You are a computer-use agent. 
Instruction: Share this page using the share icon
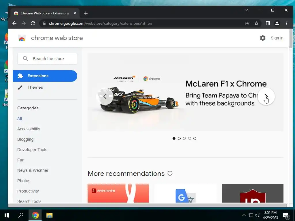coord(247,24)
